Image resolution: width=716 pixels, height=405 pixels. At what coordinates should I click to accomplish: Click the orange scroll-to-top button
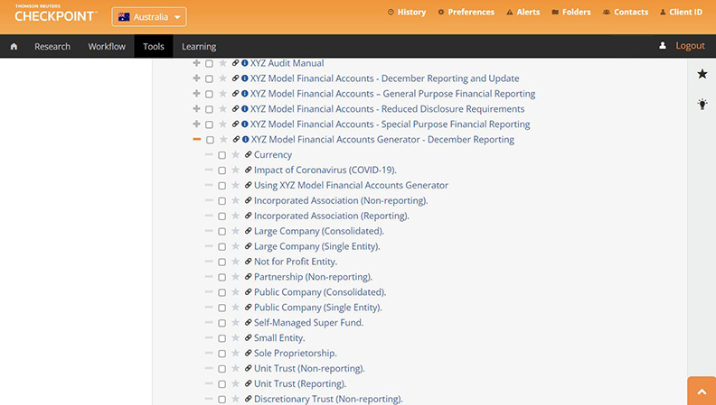[x=701, y=391]
